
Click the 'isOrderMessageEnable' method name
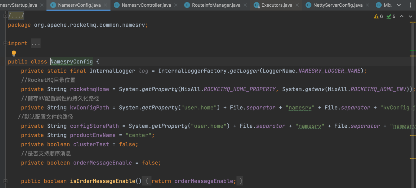coord(103,181)
